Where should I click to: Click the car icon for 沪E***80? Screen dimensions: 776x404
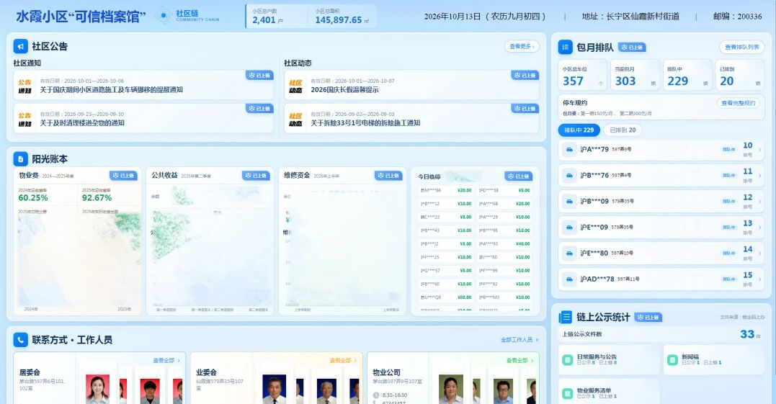[570, 253]
